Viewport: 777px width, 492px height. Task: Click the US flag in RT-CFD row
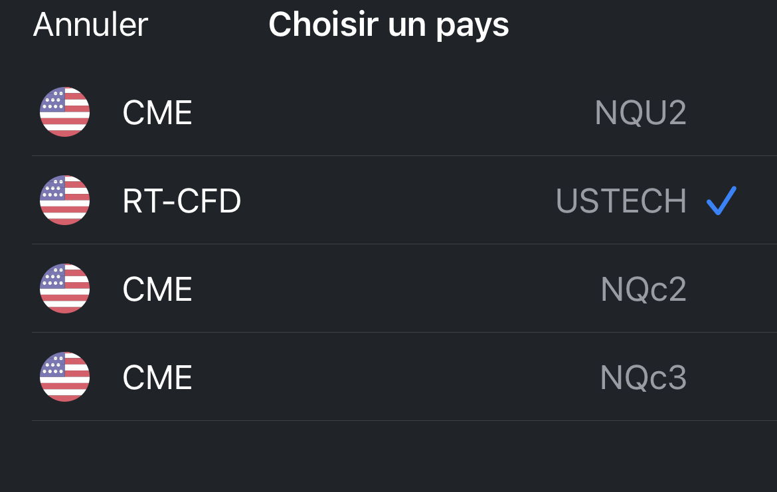[x=64, y=201]
